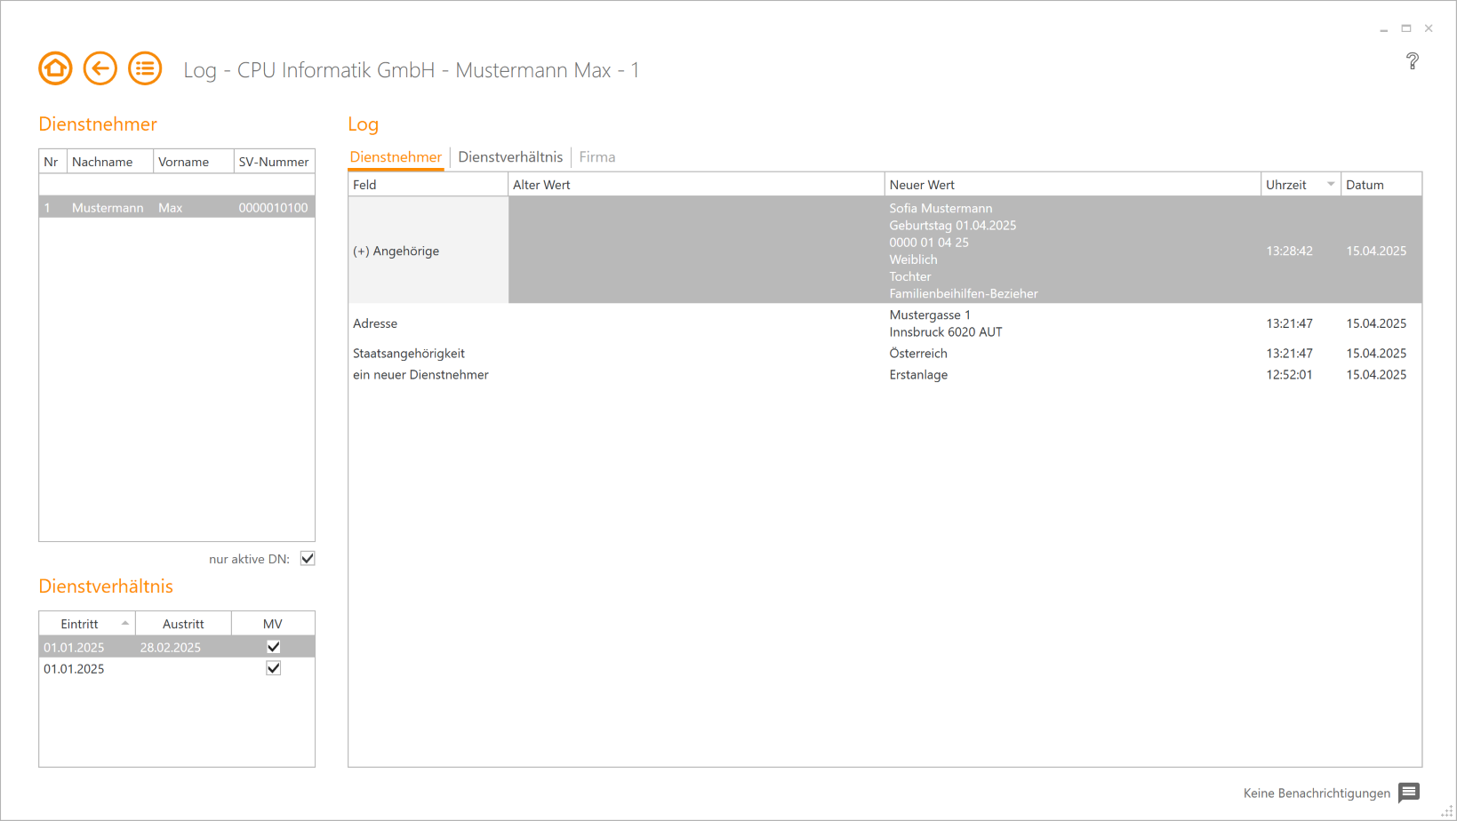This screenshot has width=1457, height=821.
Task: Open notifications via the message icon
Action: [x=1407, y=793]
